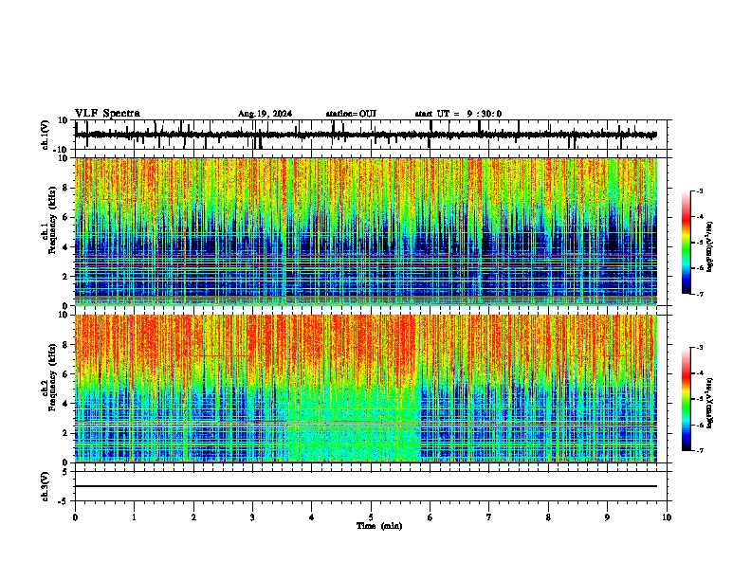Screen dimensions: 751x580
Task: Click the "-3" label on ch.1 color bar
Action: click(x=699, y=191)
